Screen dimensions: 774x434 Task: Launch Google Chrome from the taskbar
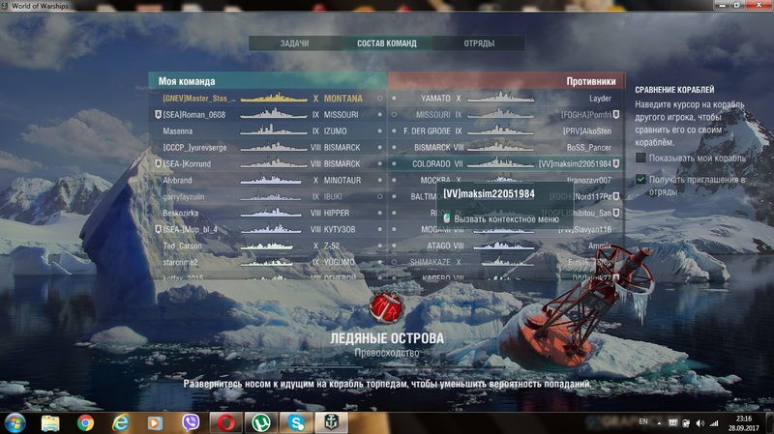[85, 422]
